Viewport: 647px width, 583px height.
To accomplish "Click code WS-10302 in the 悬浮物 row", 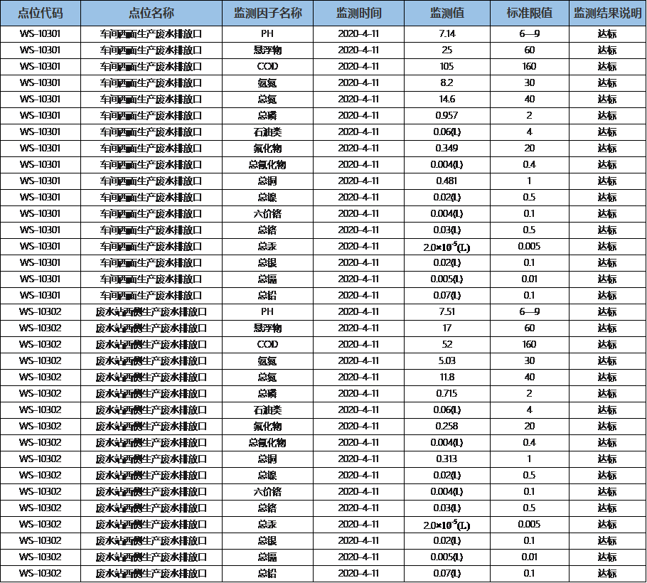I will [x=40, y=328].
